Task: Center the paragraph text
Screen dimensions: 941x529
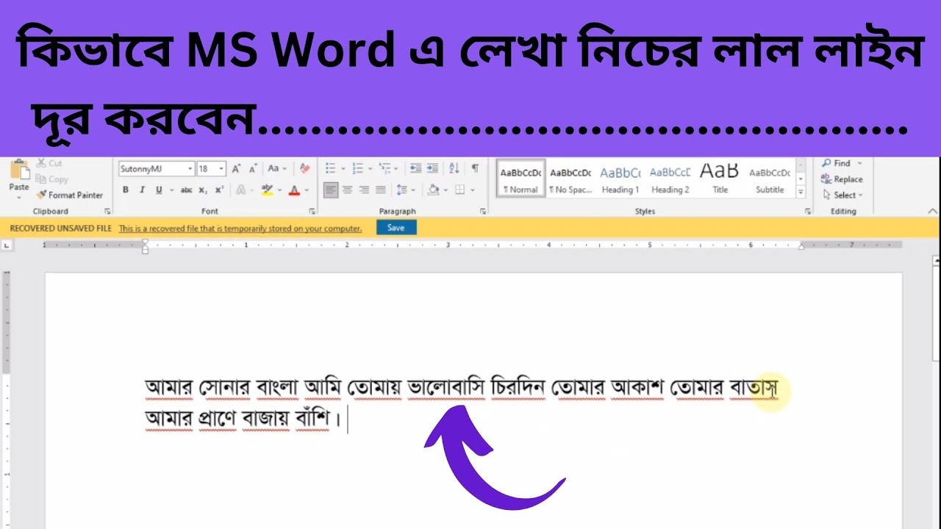Action: tap(348, 190)
